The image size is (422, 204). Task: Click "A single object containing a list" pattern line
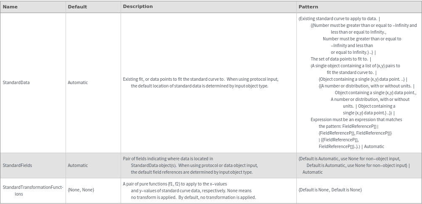coord(355,66)
